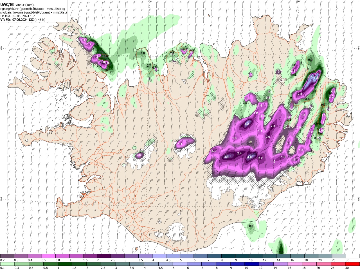Click the 6.1 value in the northeast band
This screenshot has width=360, height=270.
coord(311,77)
